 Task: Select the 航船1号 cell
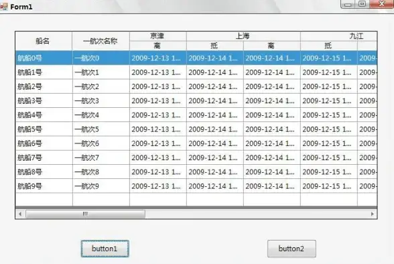coord(44,72)
